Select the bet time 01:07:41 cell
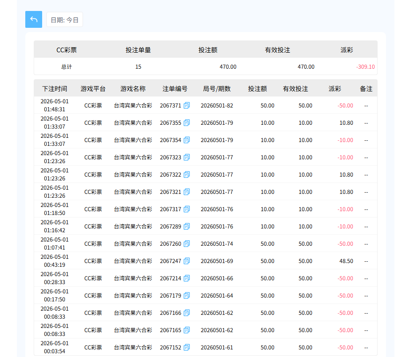The height and width of the screenshot is (357, 413). [x=54, y=244]
